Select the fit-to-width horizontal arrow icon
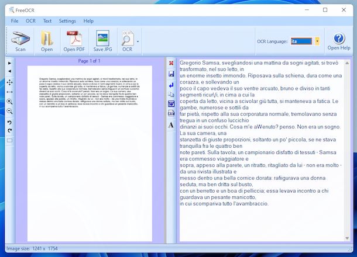This screenshot has width=357, height=257. pyautogui.click(x=9, y=92)
